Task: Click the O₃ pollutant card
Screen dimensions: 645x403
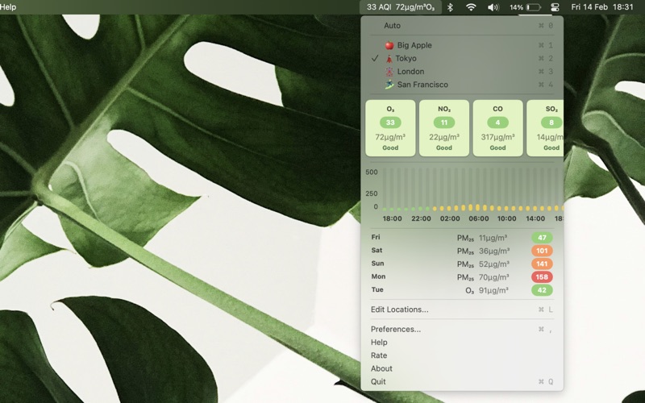Action: pyautogui.click(x=390, y=128)
